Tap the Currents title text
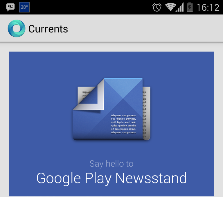Image resolution: width=223 pixels, height=197 pixels. pos(48,29)
